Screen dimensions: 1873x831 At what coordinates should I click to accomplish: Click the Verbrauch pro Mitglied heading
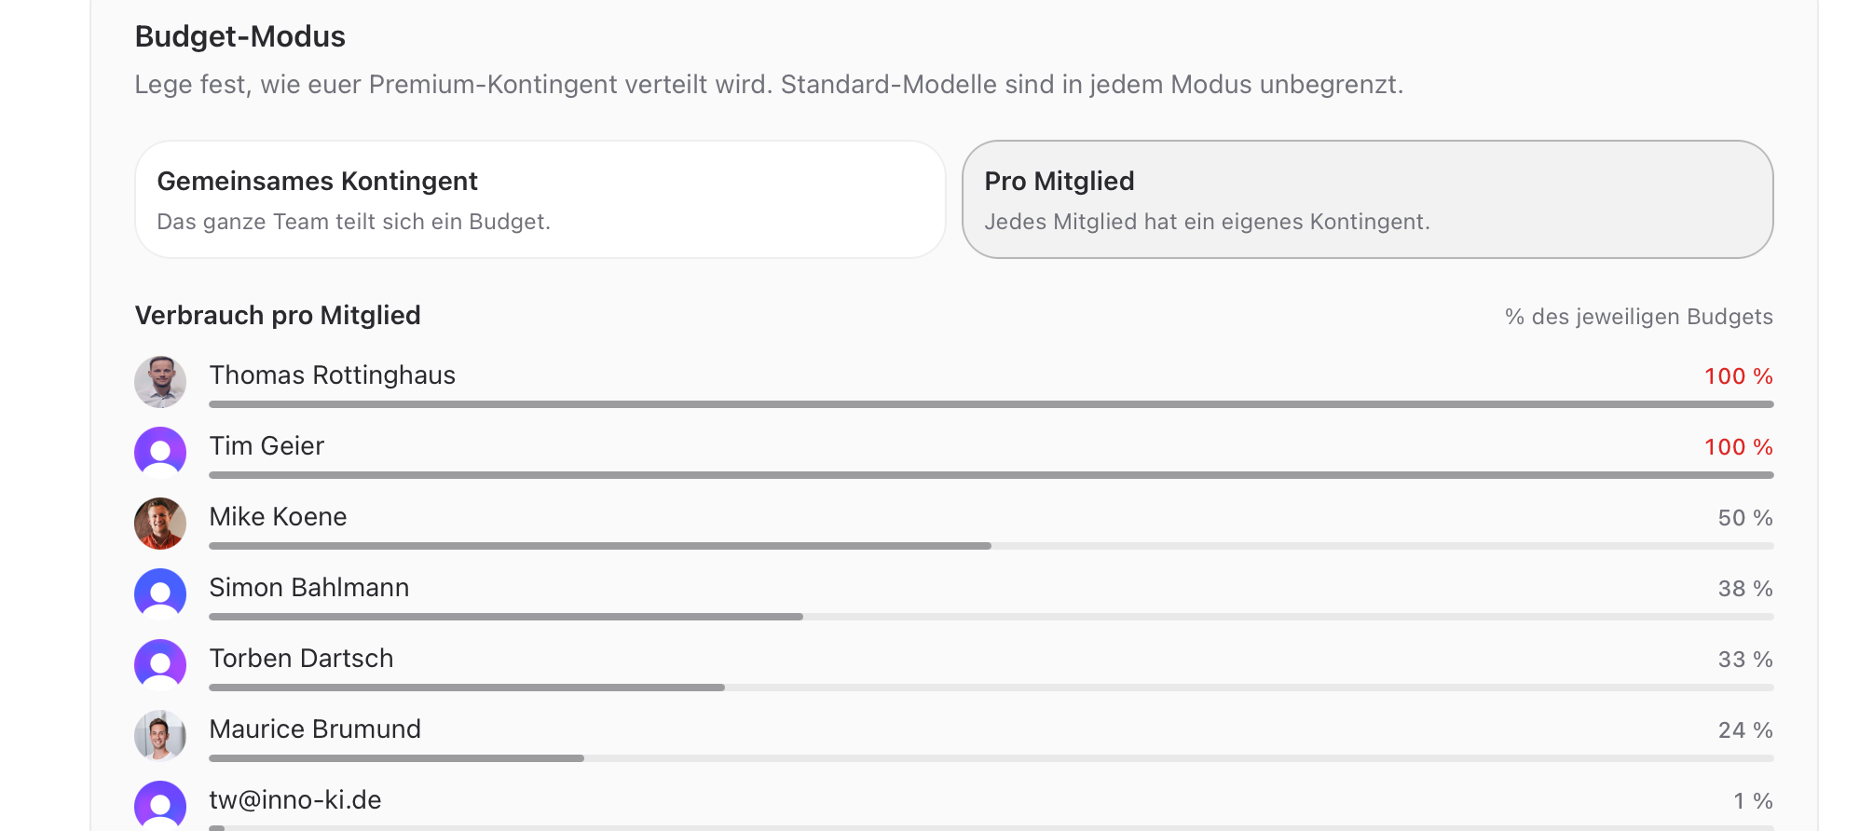pyautogui.click(x=278, y=315)
